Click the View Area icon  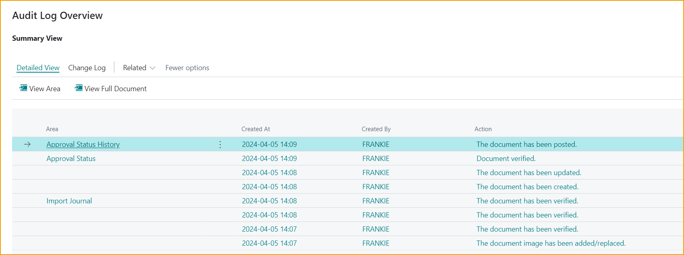(23, 88)
